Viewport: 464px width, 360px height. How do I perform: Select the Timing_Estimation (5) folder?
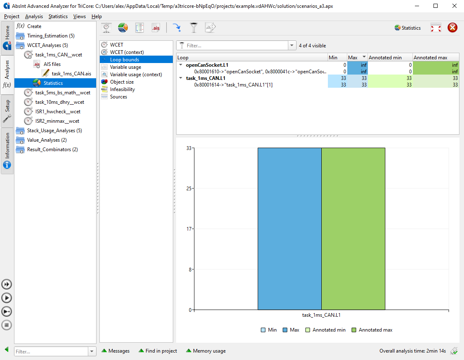(x=51, y=36)
